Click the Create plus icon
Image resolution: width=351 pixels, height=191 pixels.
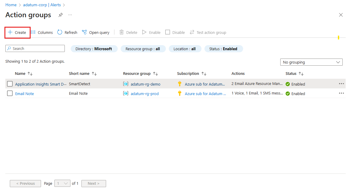click(10, 32)
